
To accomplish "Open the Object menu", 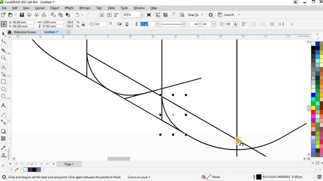I will [55, 8].
